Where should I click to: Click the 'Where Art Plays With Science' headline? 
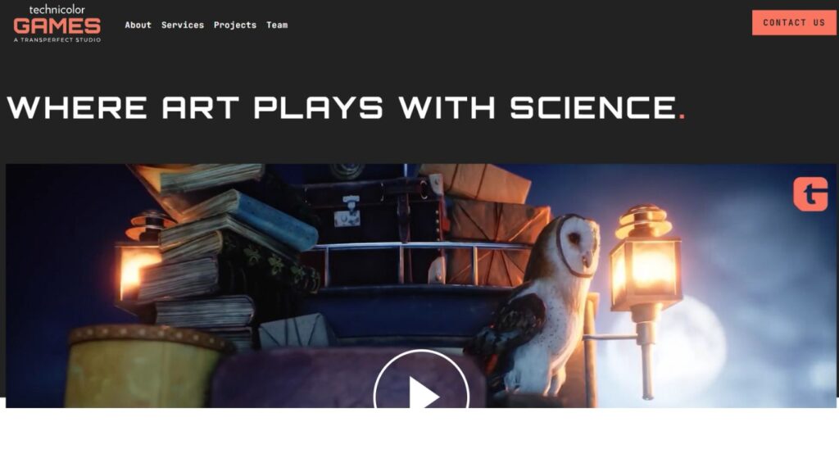click(347, 107)
